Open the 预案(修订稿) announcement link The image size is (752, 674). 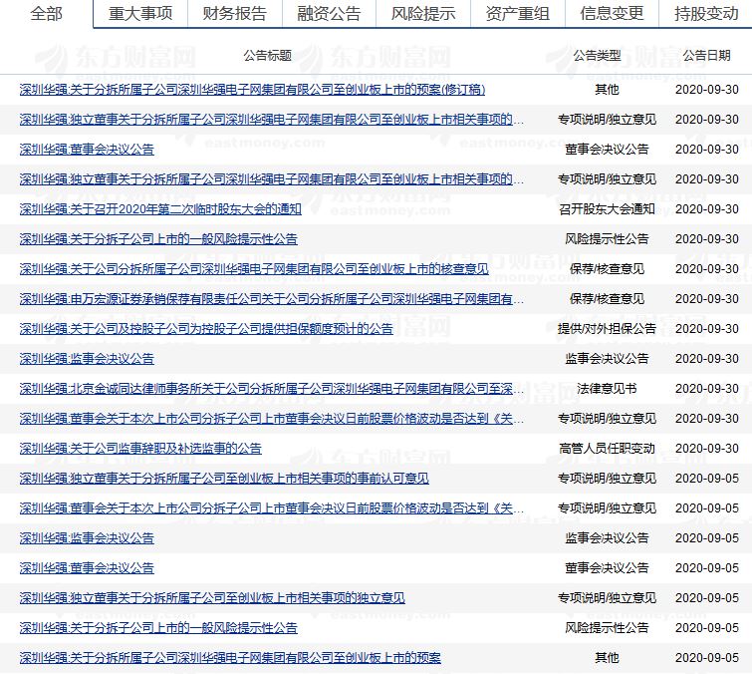click(252, 90)
